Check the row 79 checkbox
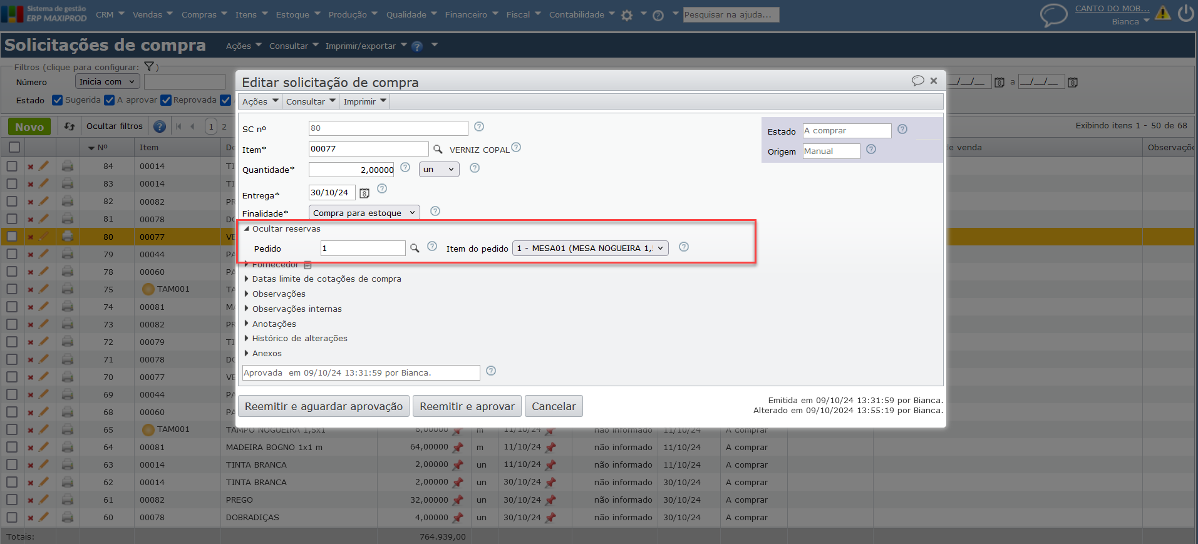The height and width of the screenshot is (544, 1198). click(12, 254)
